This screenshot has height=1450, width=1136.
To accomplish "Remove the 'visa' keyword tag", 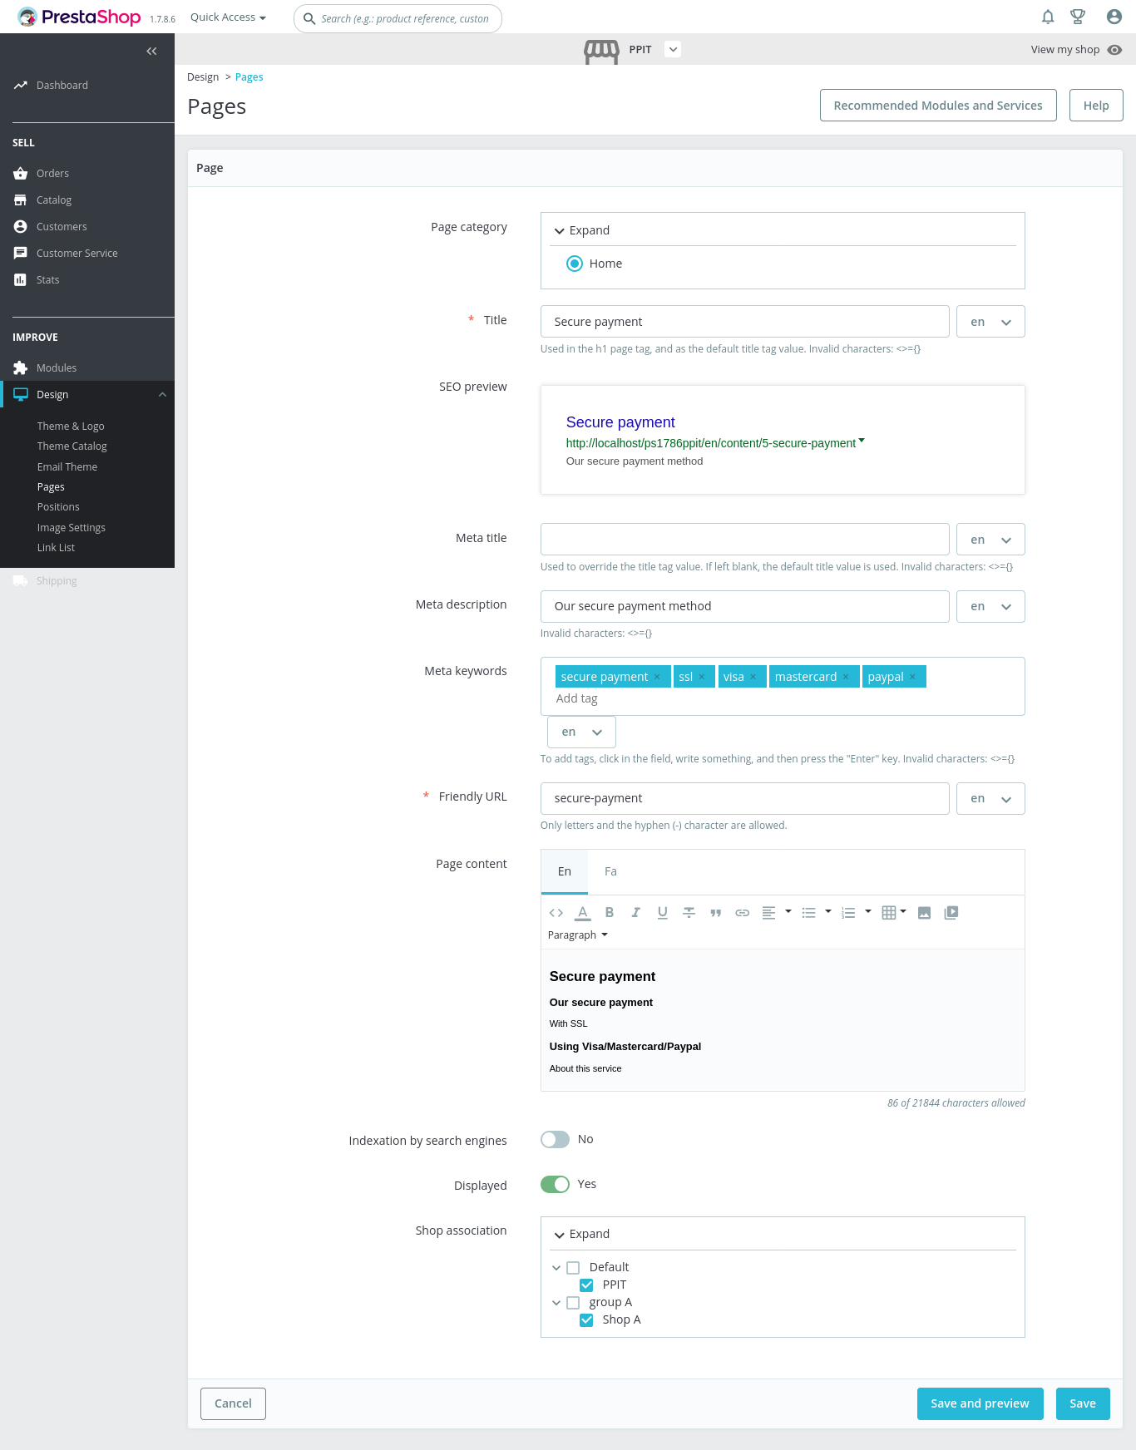I will click(x=753, y=677).
